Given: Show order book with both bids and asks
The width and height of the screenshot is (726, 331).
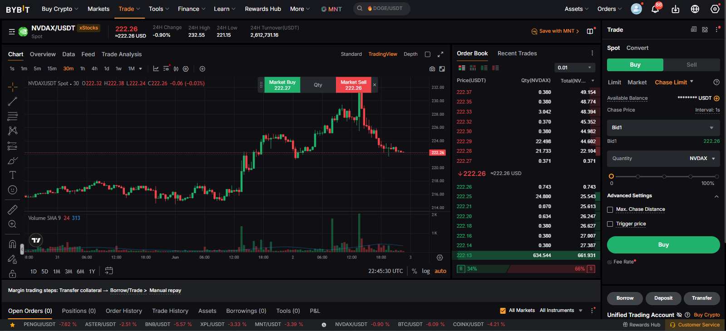Looking at the screenshot, I should point(462,68).
